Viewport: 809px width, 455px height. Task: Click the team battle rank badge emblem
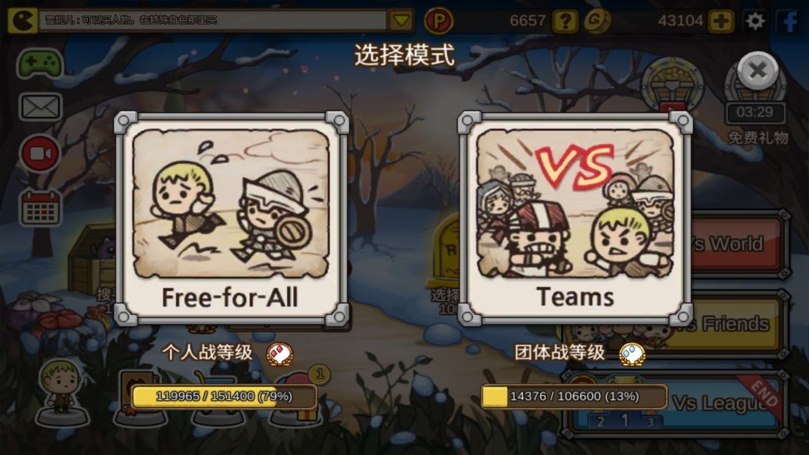coord(632,354)
